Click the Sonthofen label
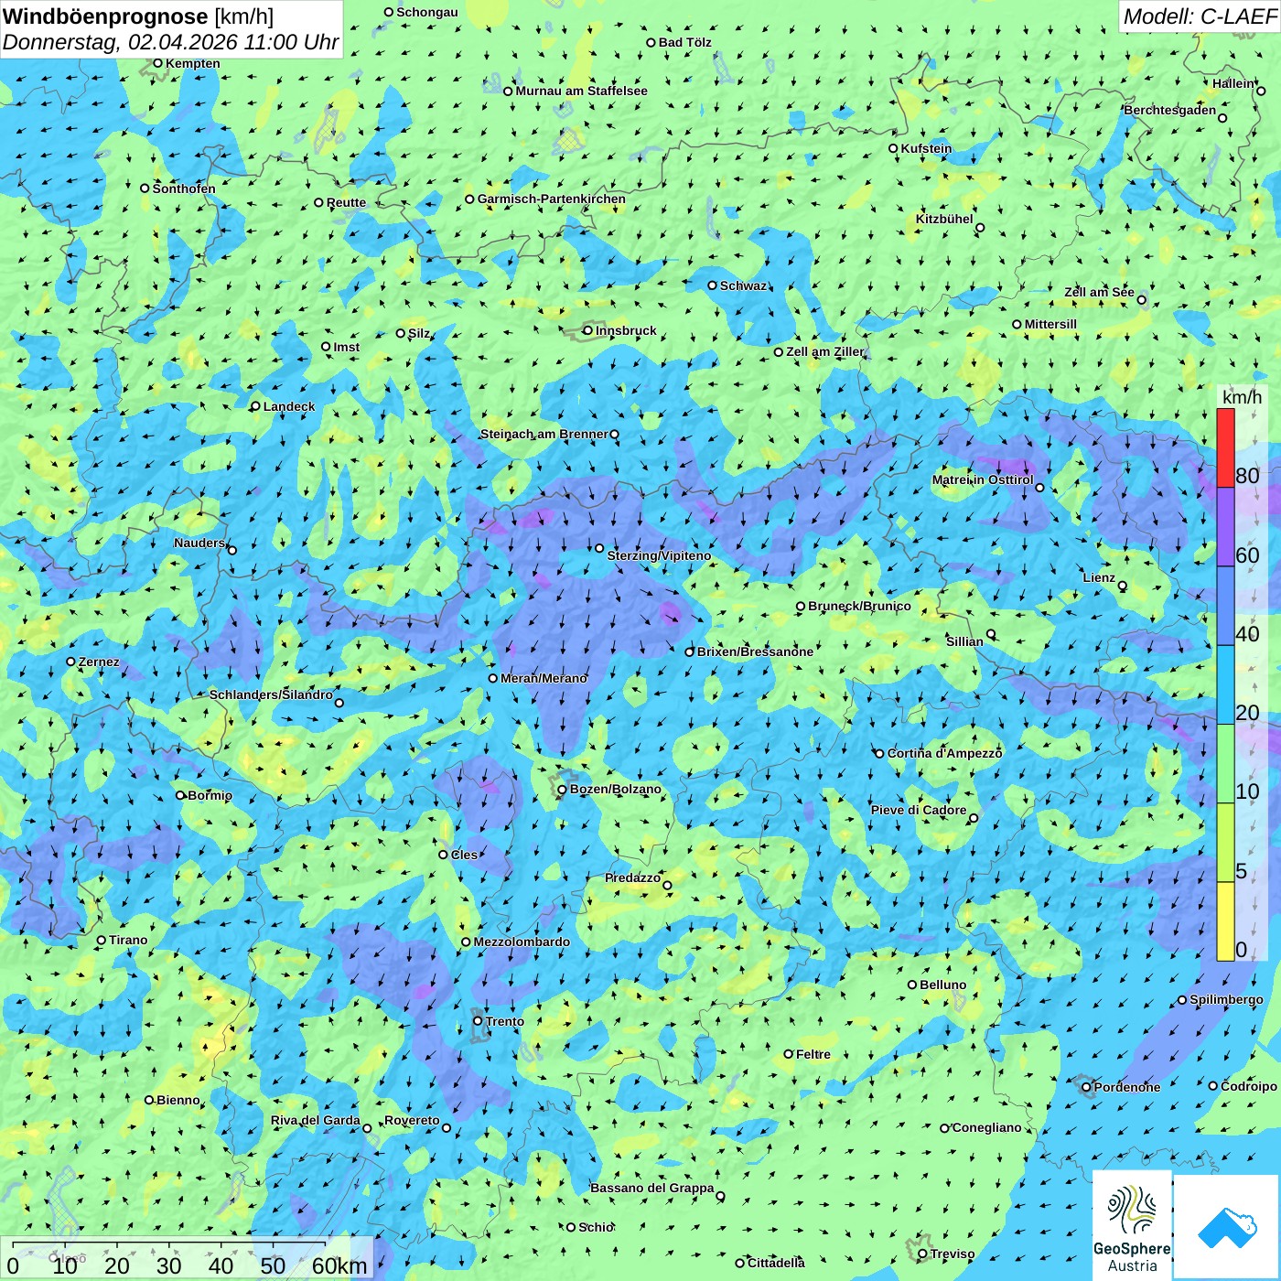Image resolution: width=1281 pixels, height=1281 pixels. 184,188
